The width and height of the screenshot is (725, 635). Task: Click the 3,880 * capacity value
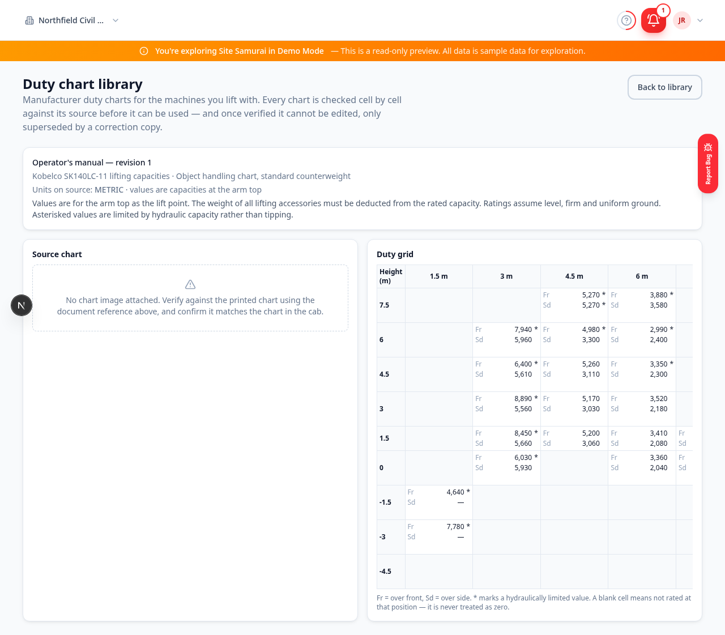662,295
